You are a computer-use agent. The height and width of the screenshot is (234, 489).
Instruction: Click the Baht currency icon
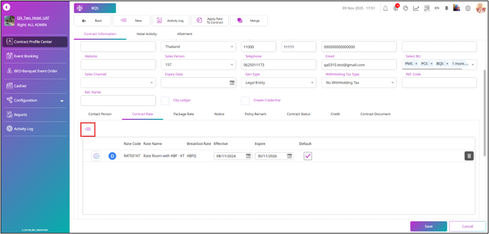tap(447, 8)
